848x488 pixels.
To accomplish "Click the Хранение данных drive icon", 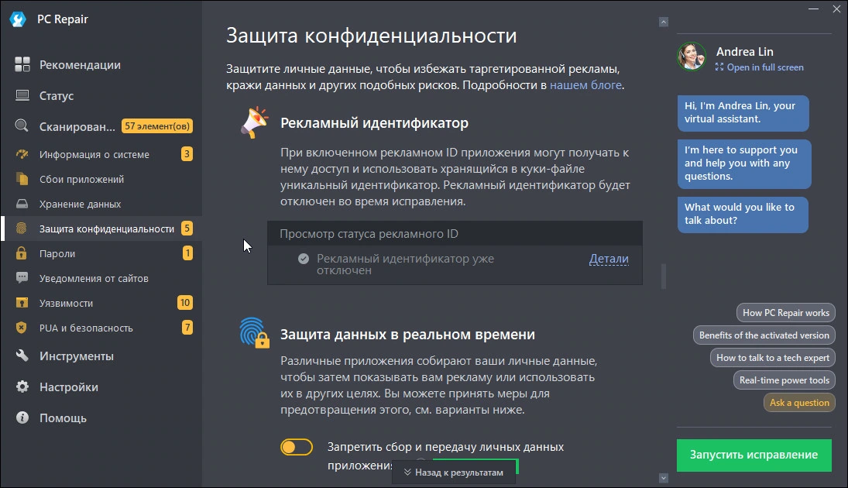I will click(x=22, y=204).
